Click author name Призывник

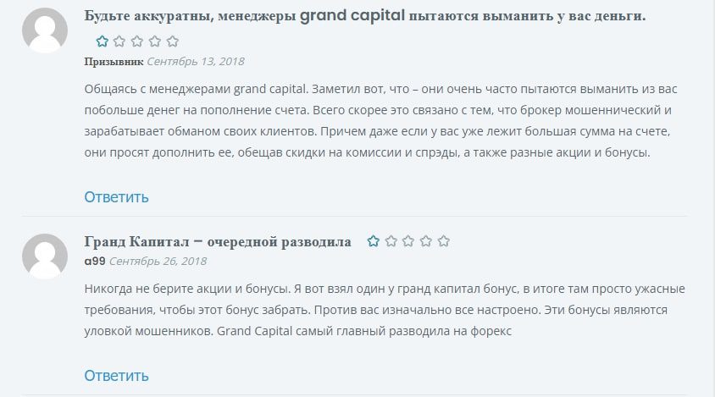(x=114, y=62)
